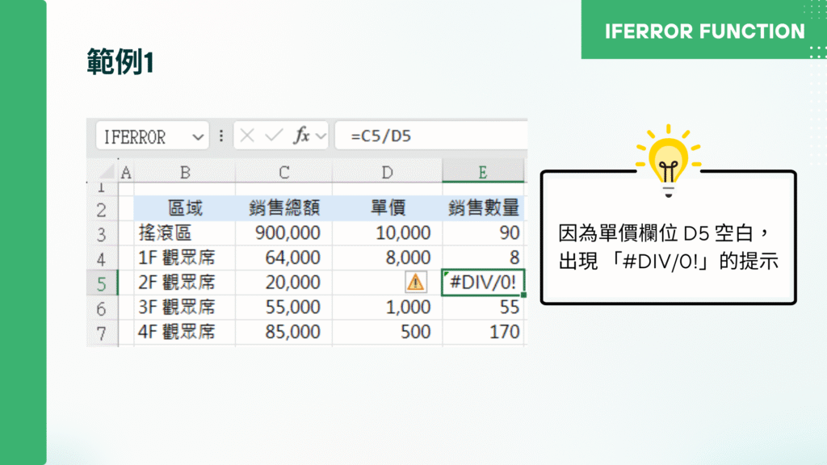827x465 pixels.
Task: Click the 銷售數量 cell showing 55
Action: point(483,308)
